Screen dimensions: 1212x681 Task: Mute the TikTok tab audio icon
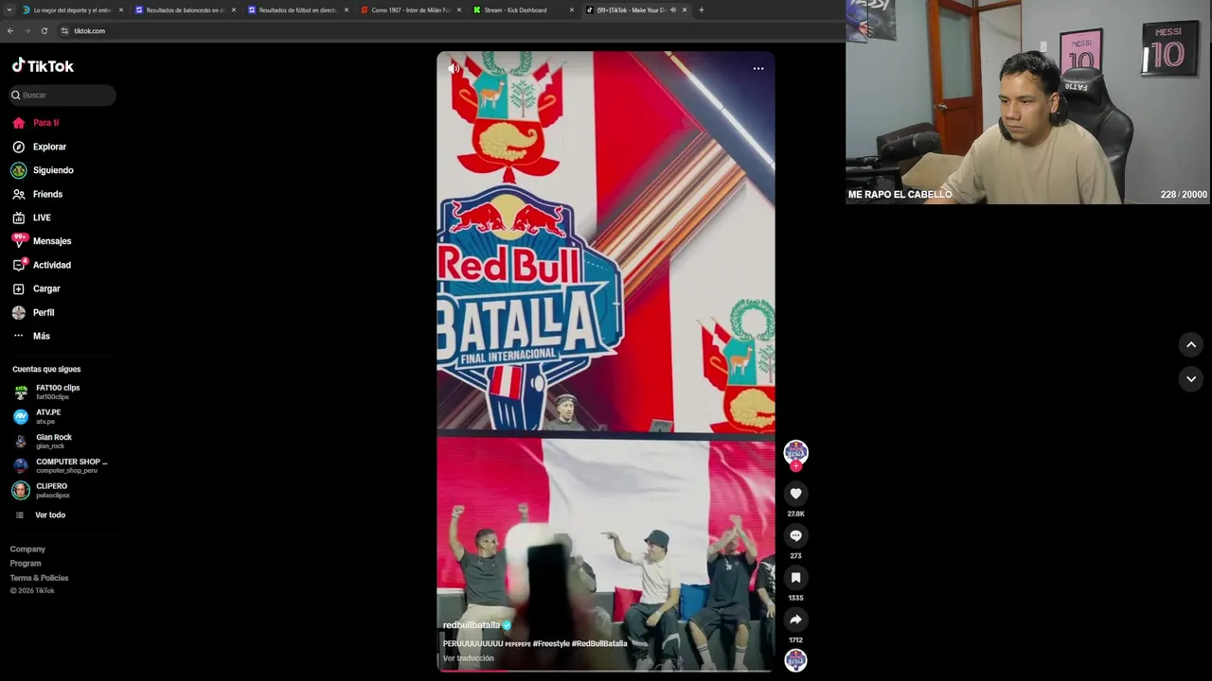(x=673, y=9)
